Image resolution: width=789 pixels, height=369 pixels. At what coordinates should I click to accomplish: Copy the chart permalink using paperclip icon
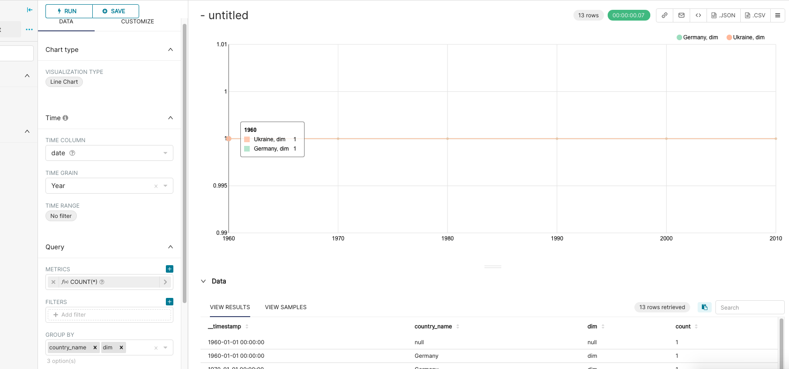click(664, 15)
